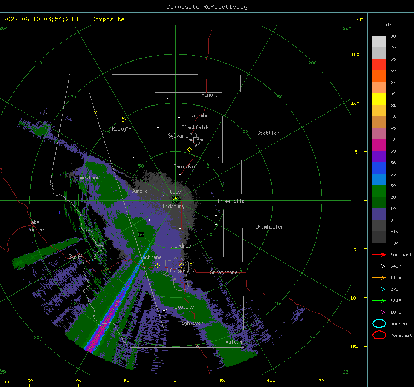Pick the blue swatch below 36 dBZ
Viewport: 414px width, 387px height.
[x=379, y=168]
